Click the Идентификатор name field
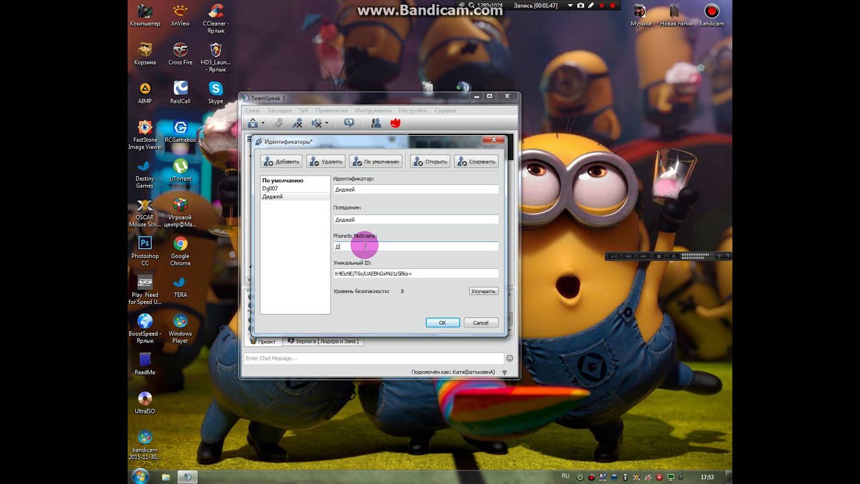The width and height of the screenshot is (860, 484). tap(416, 190)
